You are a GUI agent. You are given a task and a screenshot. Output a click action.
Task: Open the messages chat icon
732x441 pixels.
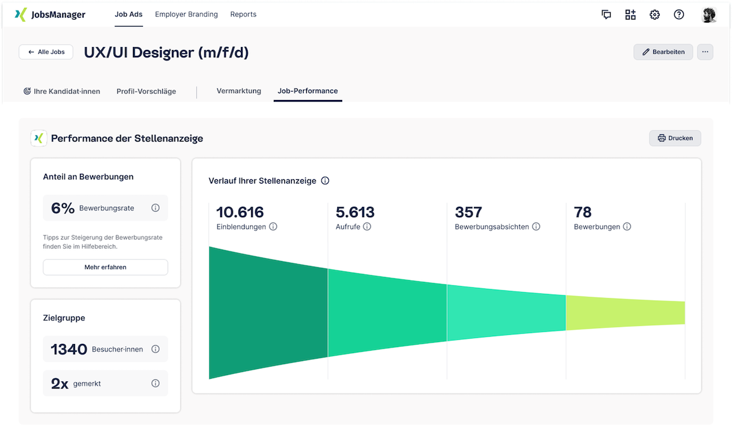(x=606, y=14)
